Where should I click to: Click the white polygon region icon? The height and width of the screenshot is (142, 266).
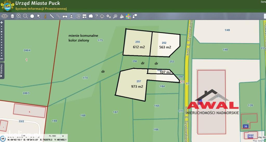click(x=91, y=16)
